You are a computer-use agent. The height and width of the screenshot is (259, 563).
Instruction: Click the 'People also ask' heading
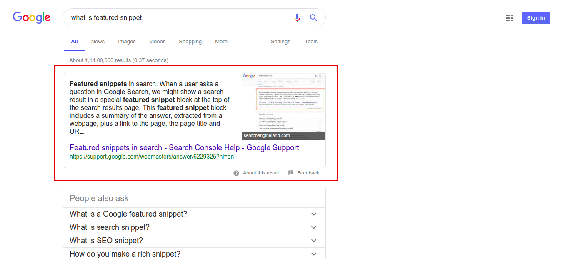(99, 198)
